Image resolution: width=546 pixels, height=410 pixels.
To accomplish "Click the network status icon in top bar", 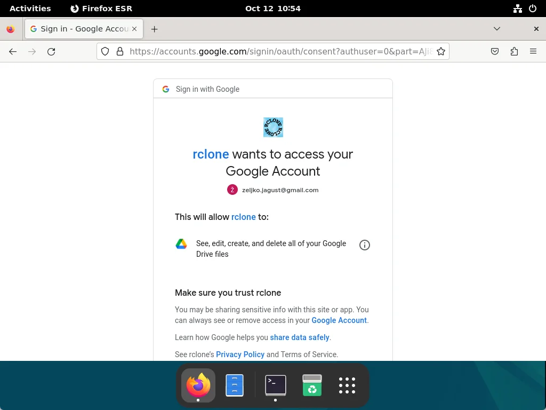I will click(x=517, y=9).
